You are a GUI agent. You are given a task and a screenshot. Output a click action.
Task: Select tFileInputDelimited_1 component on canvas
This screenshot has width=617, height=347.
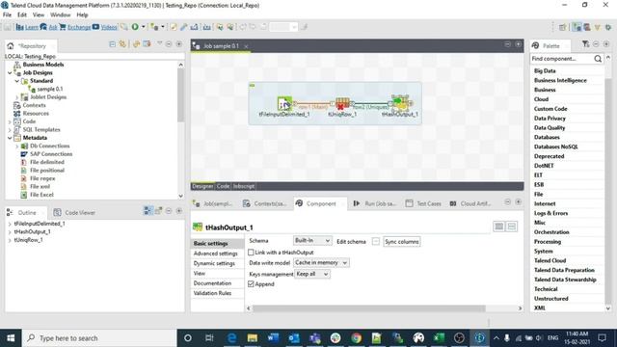[284, 104]
